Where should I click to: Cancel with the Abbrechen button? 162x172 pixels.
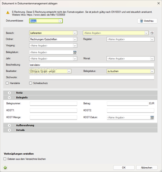(x=147, y=168)
